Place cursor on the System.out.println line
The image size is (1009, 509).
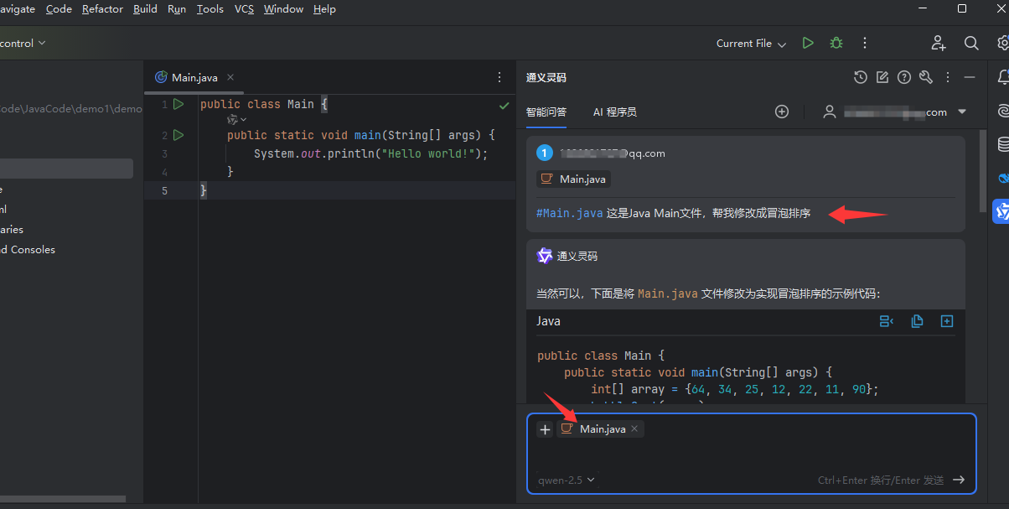coord(370,153)
